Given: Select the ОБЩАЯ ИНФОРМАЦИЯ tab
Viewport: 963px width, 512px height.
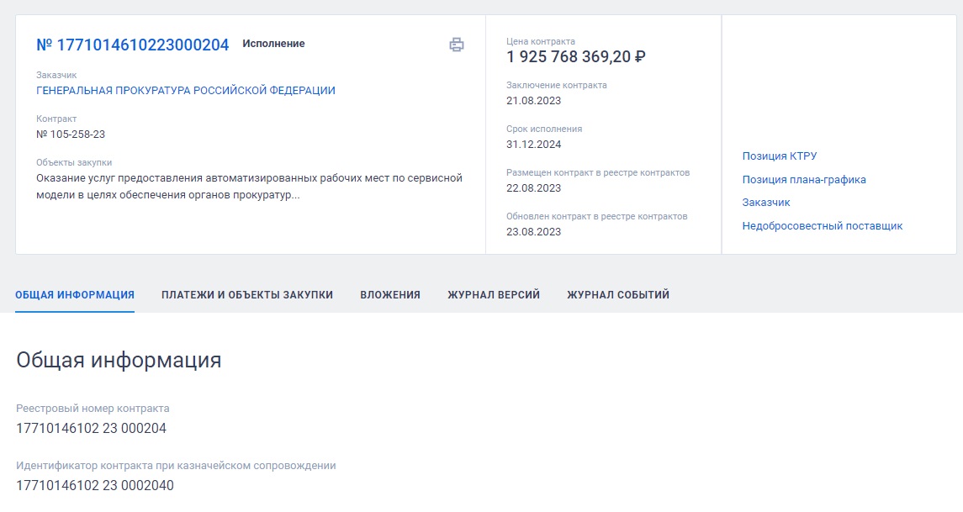Looking at the screenshot, I should pyautogui.click(x=75, y=295).
